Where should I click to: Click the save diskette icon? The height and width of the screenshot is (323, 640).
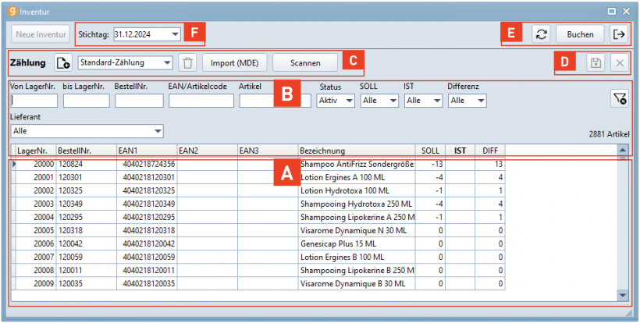[596, 63]
